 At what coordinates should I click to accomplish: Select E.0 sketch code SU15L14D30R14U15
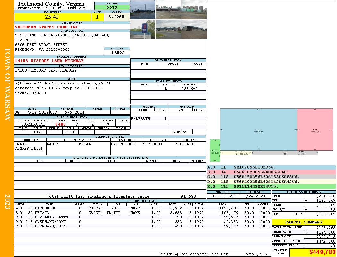pos(256,186)
